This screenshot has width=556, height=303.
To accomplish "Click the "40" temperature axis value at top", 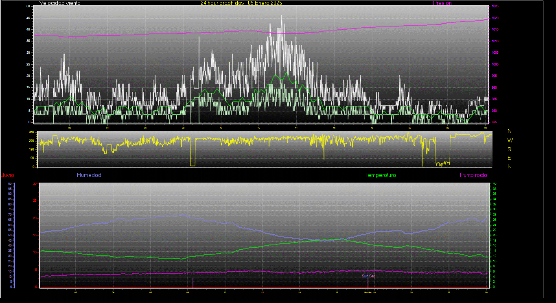I will 495,184.
